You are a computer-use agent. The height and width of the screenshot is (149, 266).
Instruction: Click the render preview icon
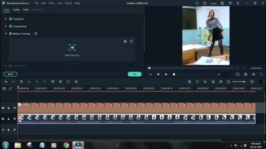pyautogui.click(x=190, y=82)
